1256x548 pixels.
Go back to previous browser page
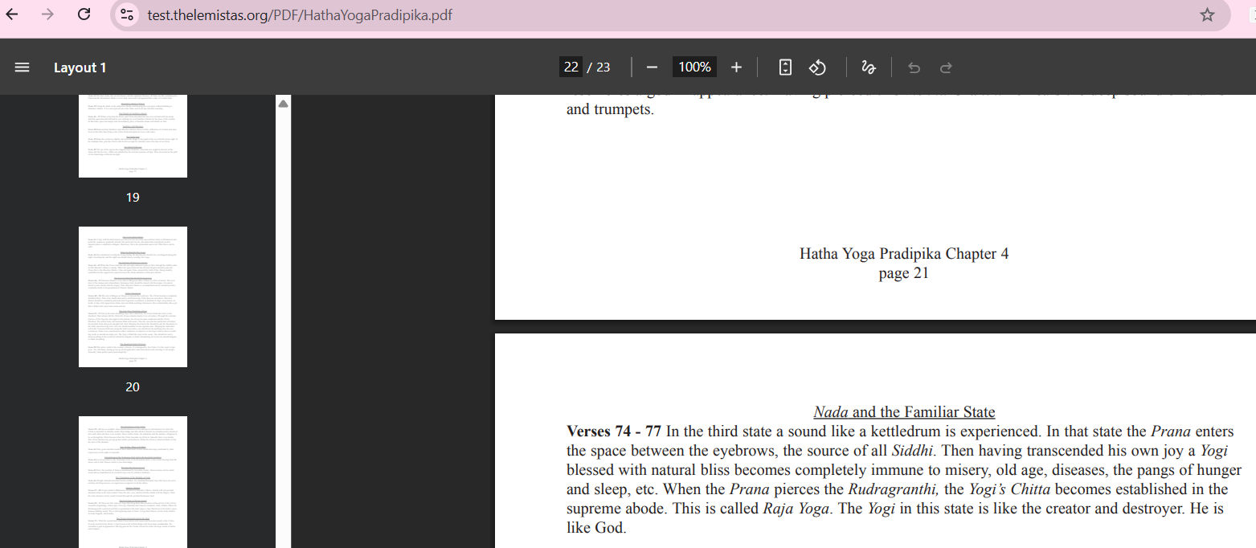(x=12, y=14)
